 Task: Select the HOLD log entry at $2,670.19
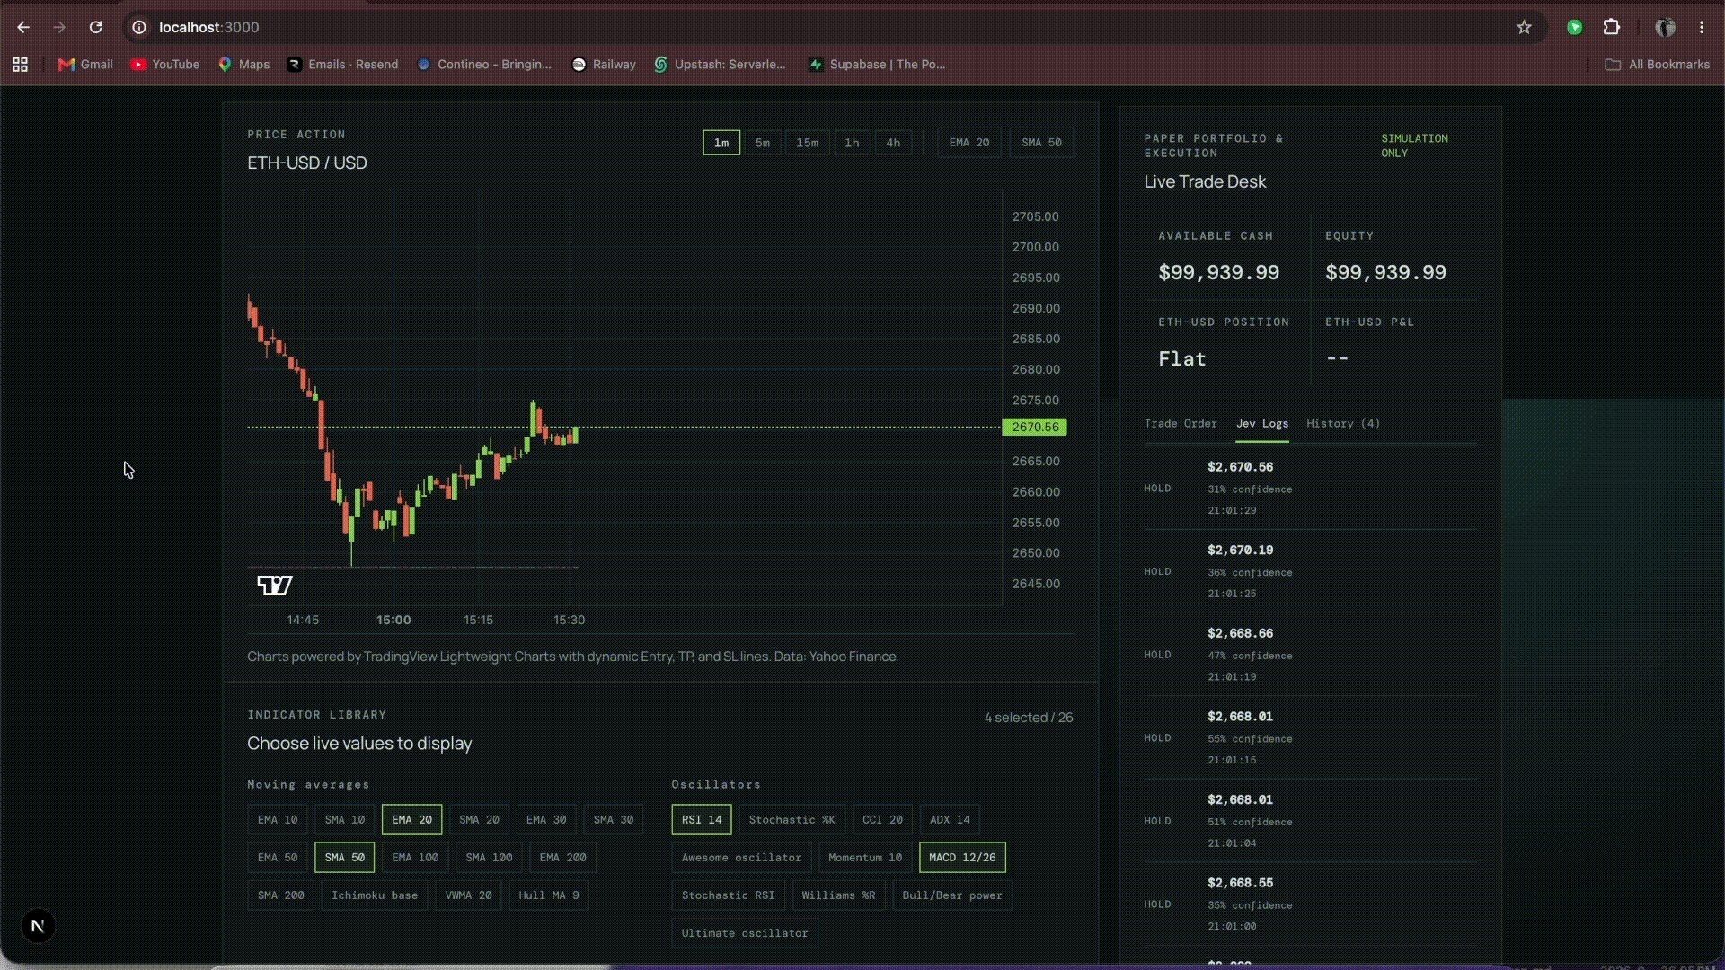[1310, 572]
